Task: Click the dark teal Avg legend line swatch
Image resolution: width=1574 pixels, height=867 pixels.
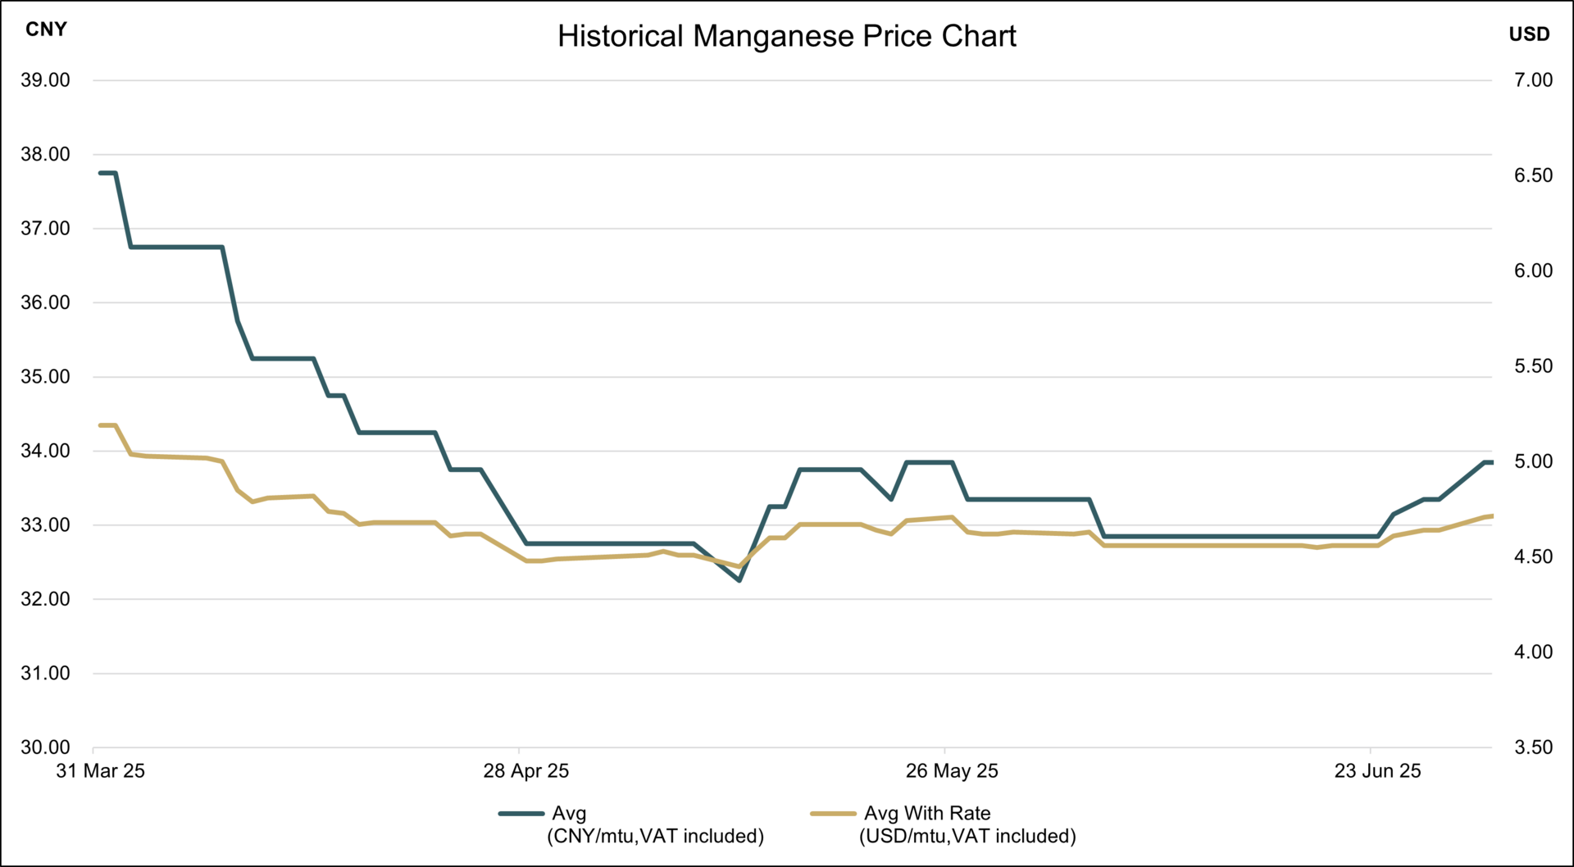Action: [x=521, y=814]
